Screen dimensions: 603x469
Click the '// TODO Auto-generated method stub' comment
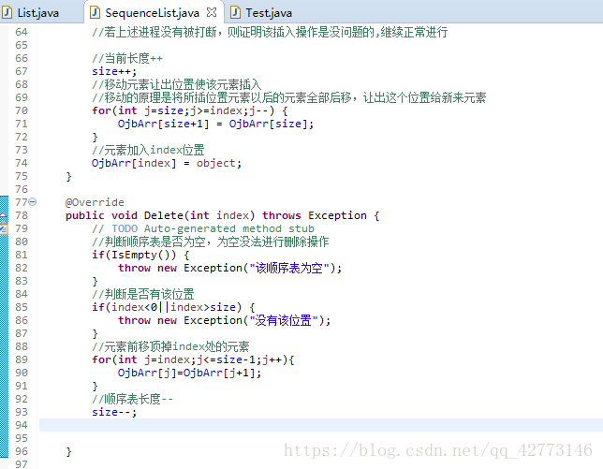tap(203, 228)
